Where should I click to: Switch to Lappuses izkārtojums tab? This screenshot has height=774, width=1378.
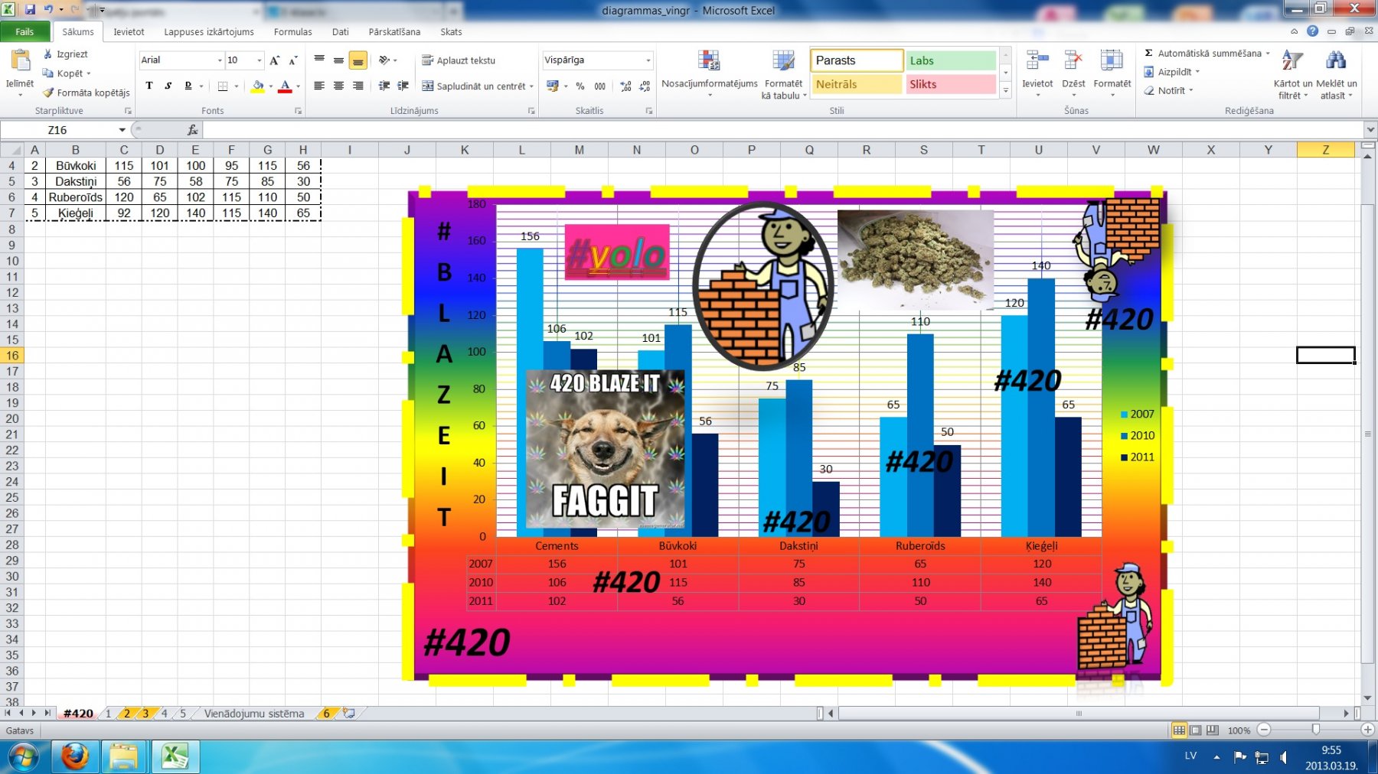tap(209, 32)
